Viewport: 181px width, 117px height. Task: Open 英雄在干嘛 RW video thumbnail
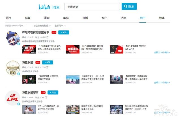[73, 109]
